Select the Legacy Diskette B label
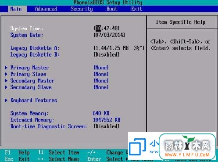Viewport: 218px width, 162px height. click(35, 54)
